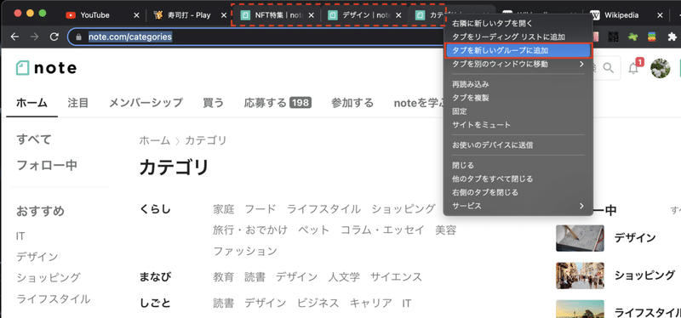
Task: Open the 参加する navigation tab
Action: [x=352, y=103]
